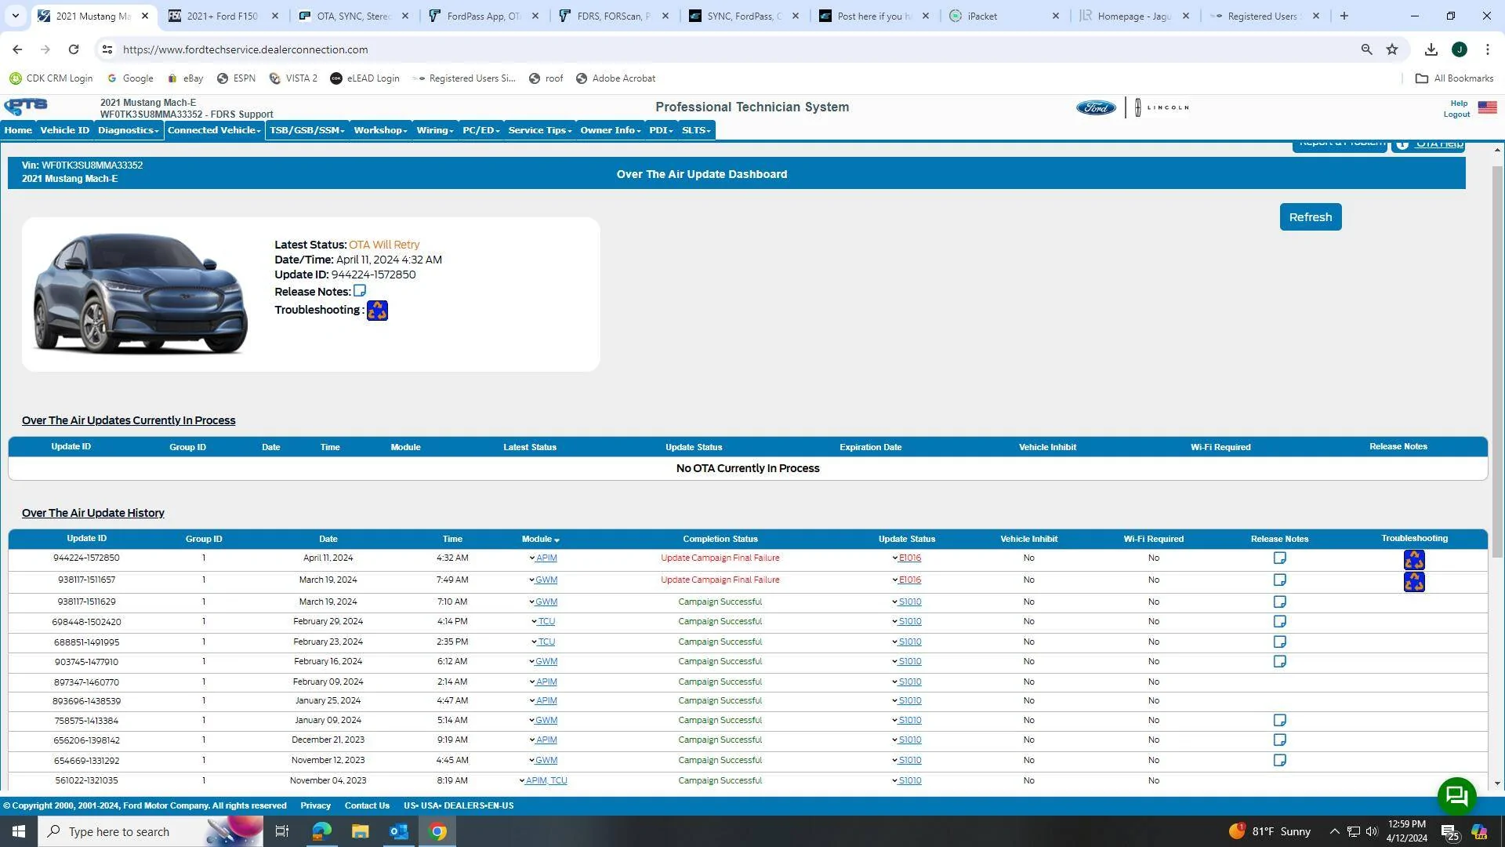Open the SLTS menu
Viewport: 1505px width, 847px height.
[696, 130]
